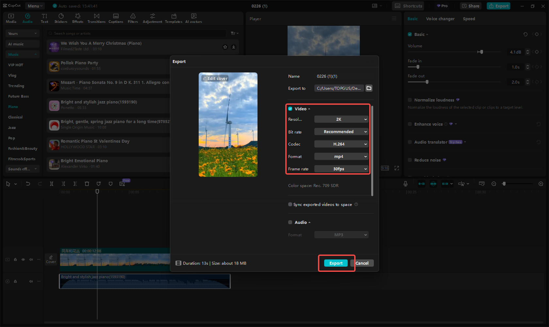Open the Menu at top left
The height and width of the screenshot is (327, 549).
click(x=35, y=6)
